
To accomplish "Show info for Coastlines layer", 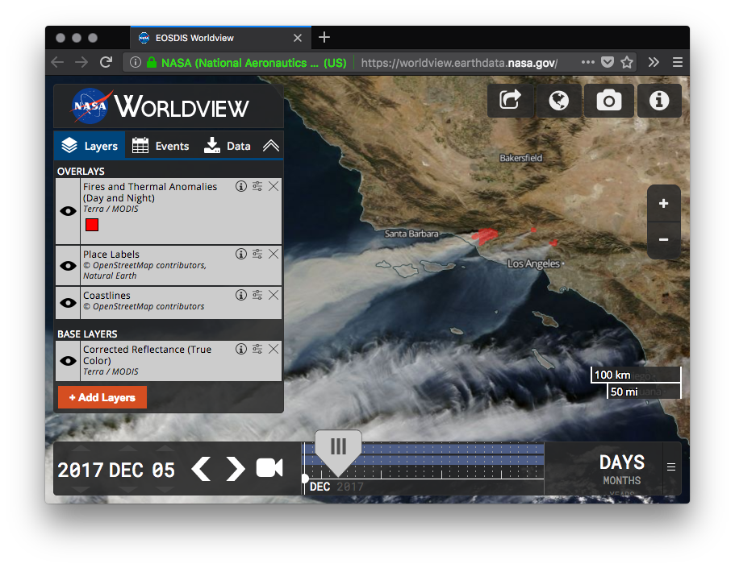I will (241, 295).
